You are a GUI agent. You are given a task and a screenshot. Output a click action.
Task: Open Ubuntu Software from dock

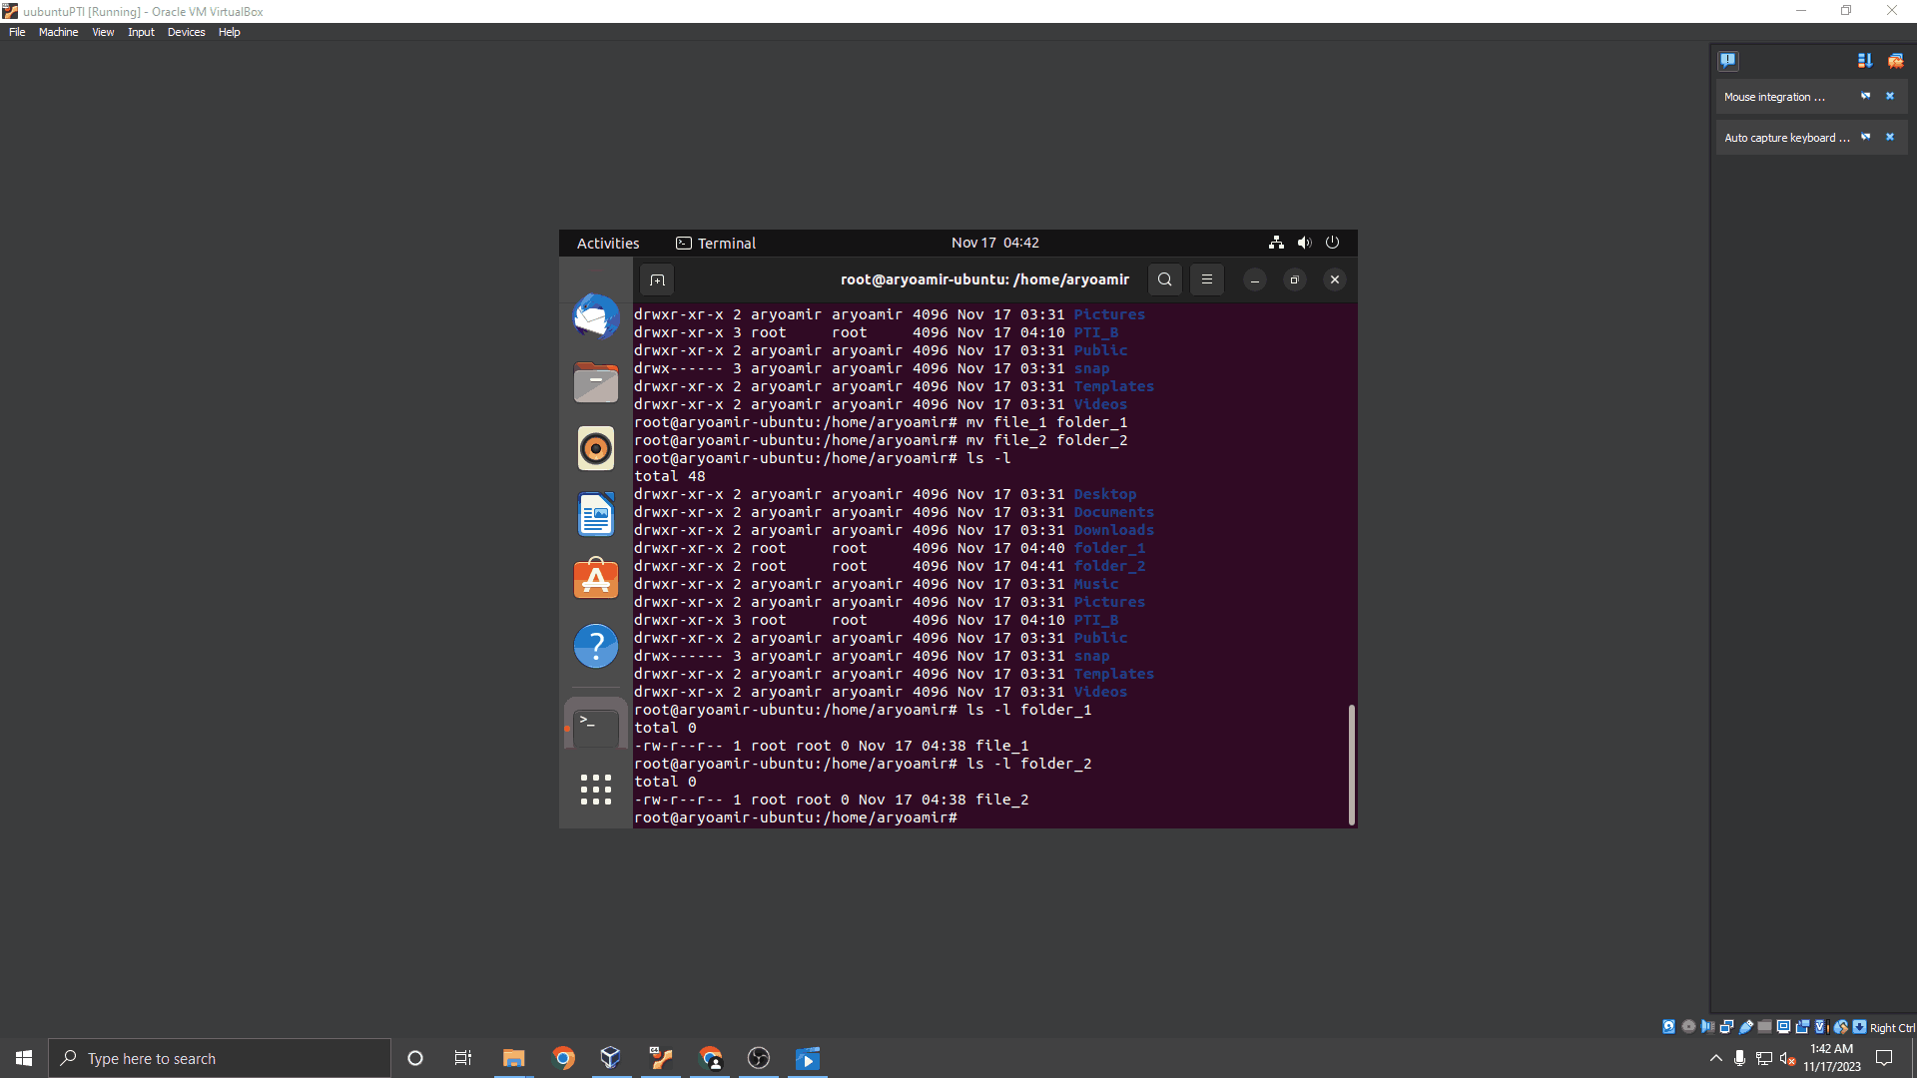coord(596,580)
